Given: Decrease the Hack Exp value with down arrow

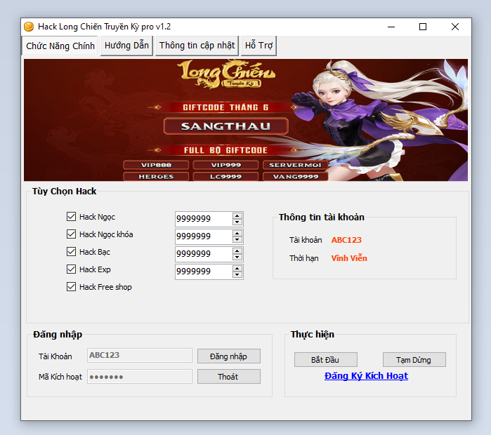Looking at the screenshot, I should [x=237, y=275].
